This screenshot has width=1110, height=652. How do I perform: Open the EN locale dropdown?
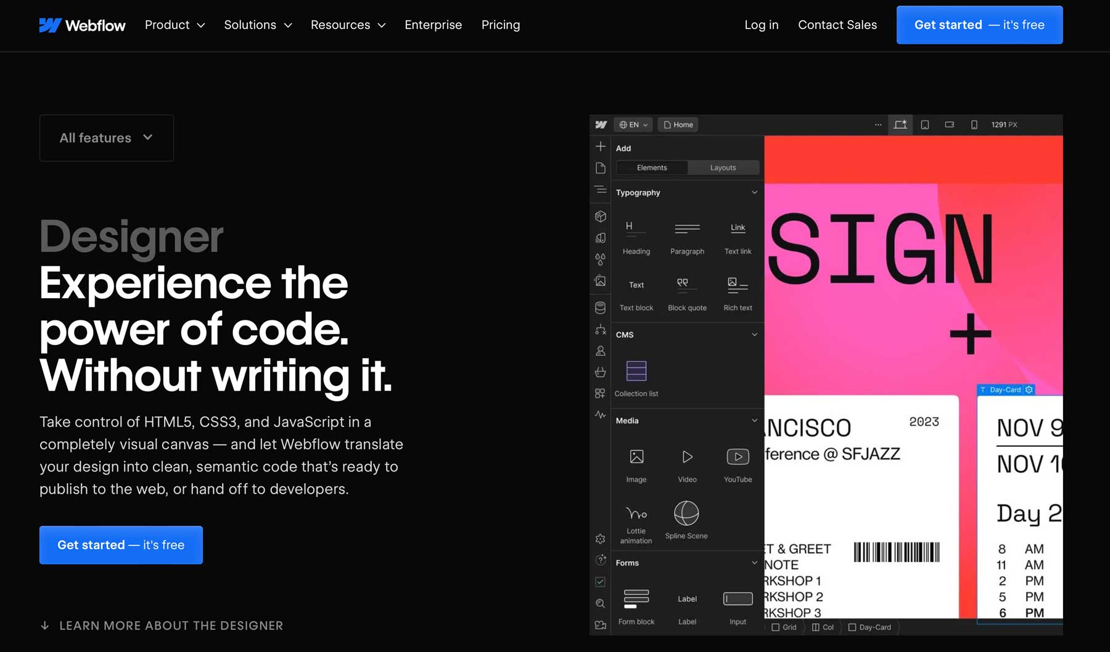point(633,124)
